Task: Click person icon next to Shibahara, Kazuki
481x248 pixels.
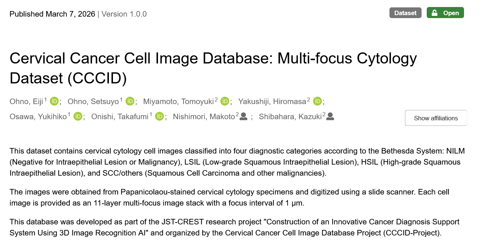Action: (x=330, y=117)
